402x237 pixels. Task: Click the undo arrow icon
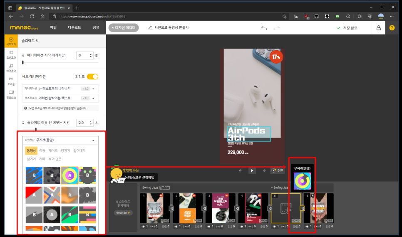click(x=264, y=28)
